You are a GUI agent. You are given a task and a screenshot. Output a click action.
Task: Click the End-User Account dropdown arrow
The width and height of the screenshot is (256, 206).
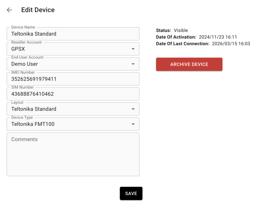point(133,64)
